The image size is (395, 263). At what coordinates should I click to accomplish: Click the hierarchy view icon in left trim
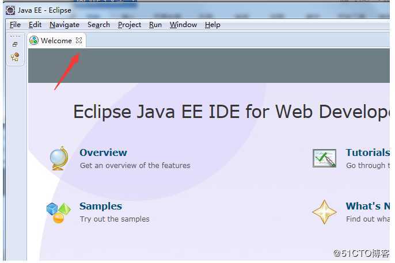pyautogui.click(x=15, y=56)
